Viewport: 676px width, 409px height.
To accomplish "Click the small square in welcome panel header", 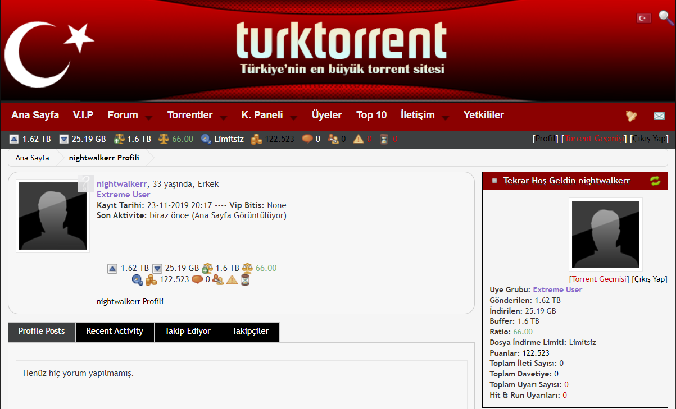I will tap(494, 181).
